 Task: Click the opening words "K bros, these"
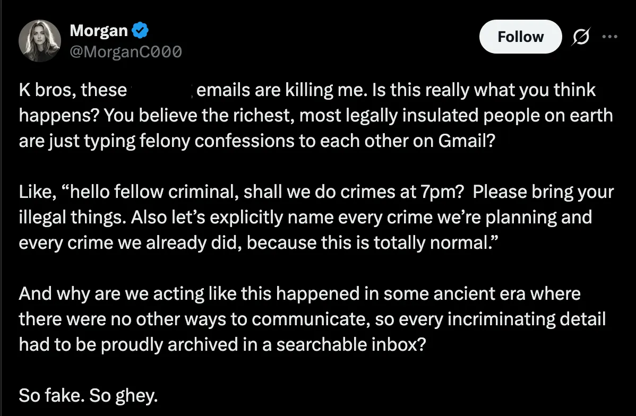72,90
